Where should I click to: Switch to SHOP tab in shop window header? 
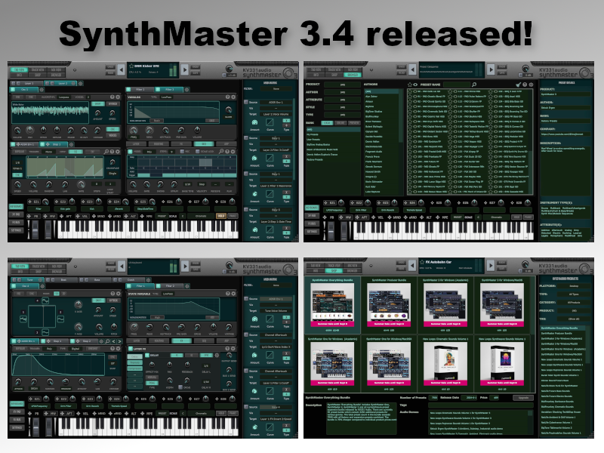pos(334,270)
